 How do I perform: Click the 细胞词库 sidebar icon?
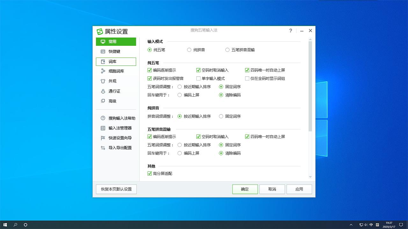tap(103, 71)
